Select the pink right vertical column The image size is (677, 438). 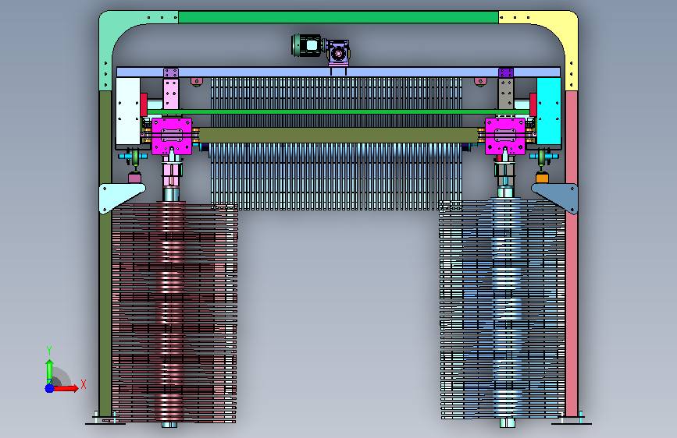[572, 253]
